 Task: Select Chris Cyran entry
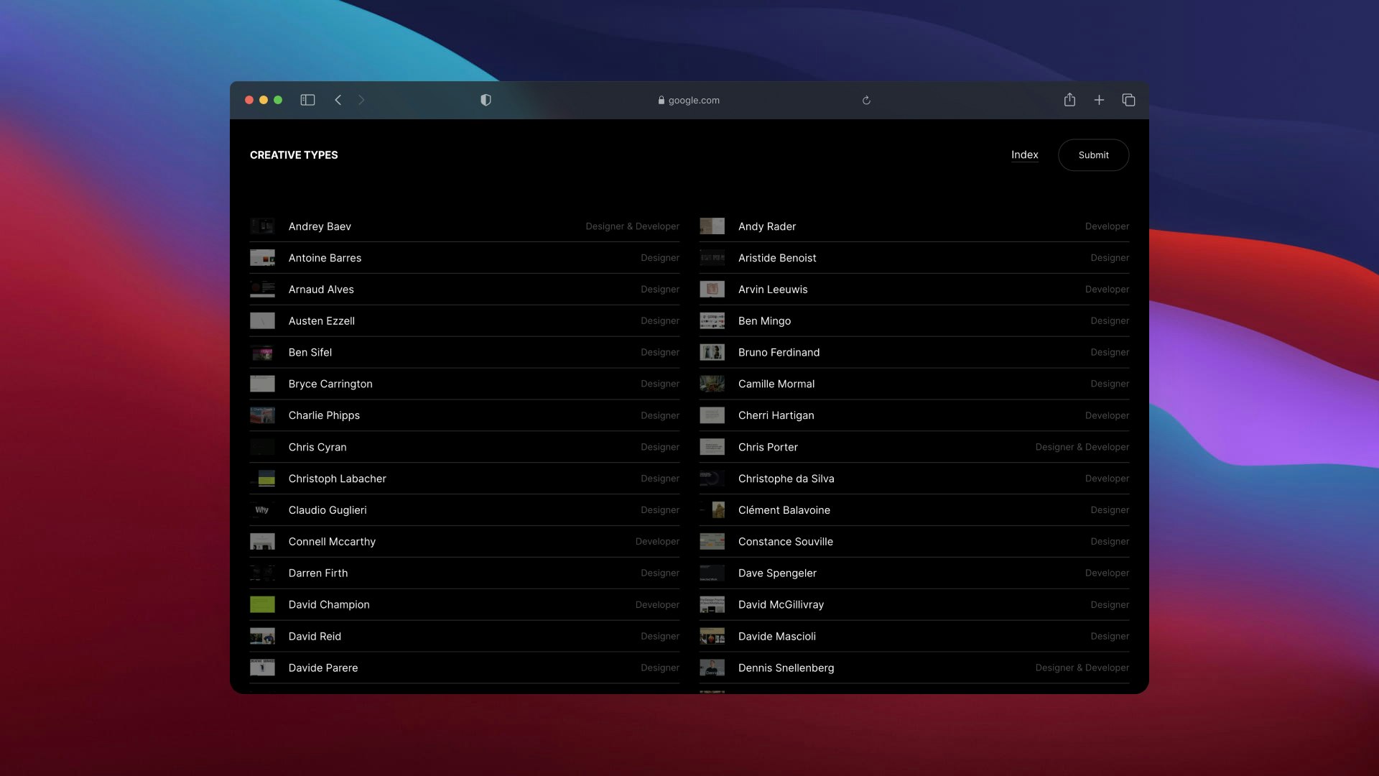pyautogui.click(x=465, y=447)
